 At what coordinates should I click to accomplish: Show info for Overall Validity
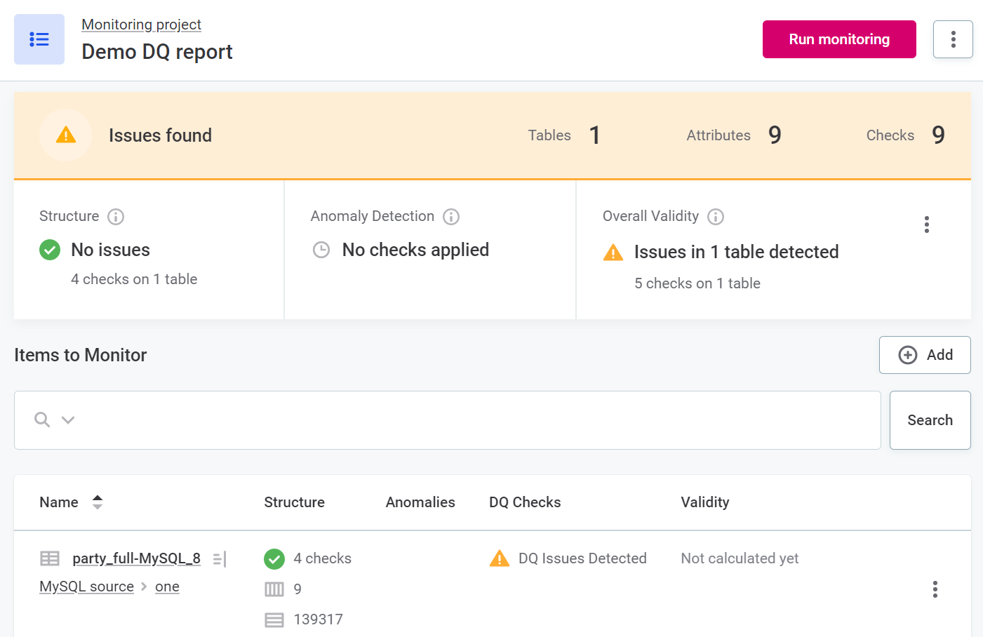716,217
